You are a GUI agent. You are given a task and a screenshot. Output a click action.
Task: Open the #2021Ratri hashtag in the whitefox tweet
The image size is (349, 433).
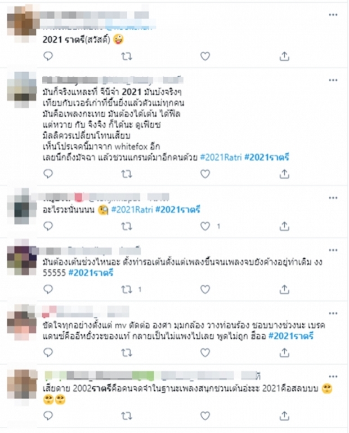coord(221,157)
